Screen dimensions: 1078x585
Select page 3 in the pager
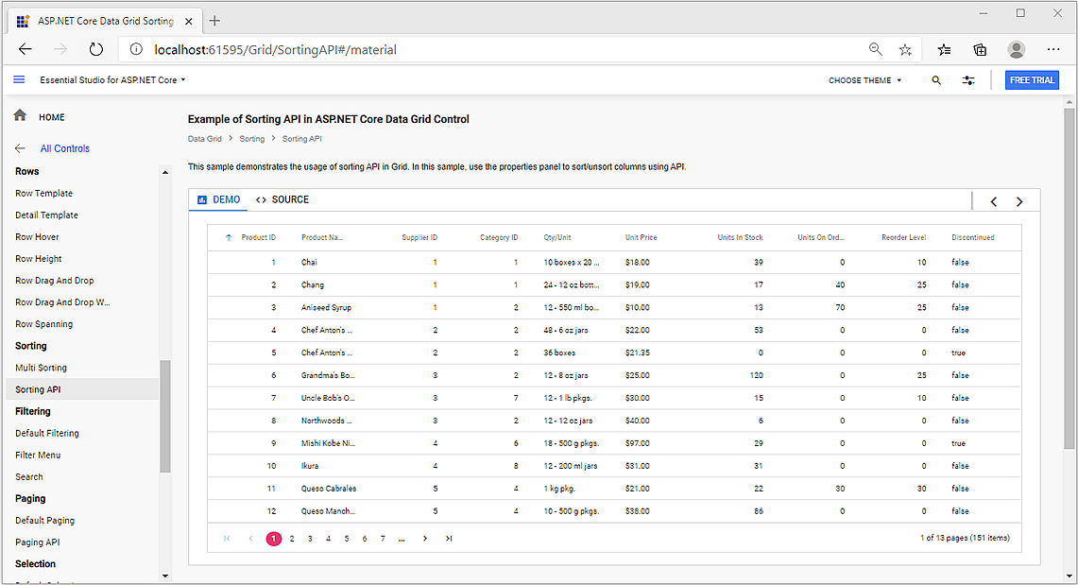(310, 539)
